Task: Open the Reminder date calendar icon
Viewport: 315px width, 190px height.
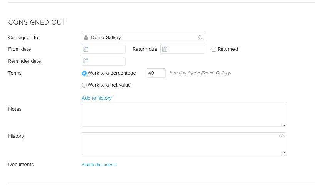Action: [86, 61]
